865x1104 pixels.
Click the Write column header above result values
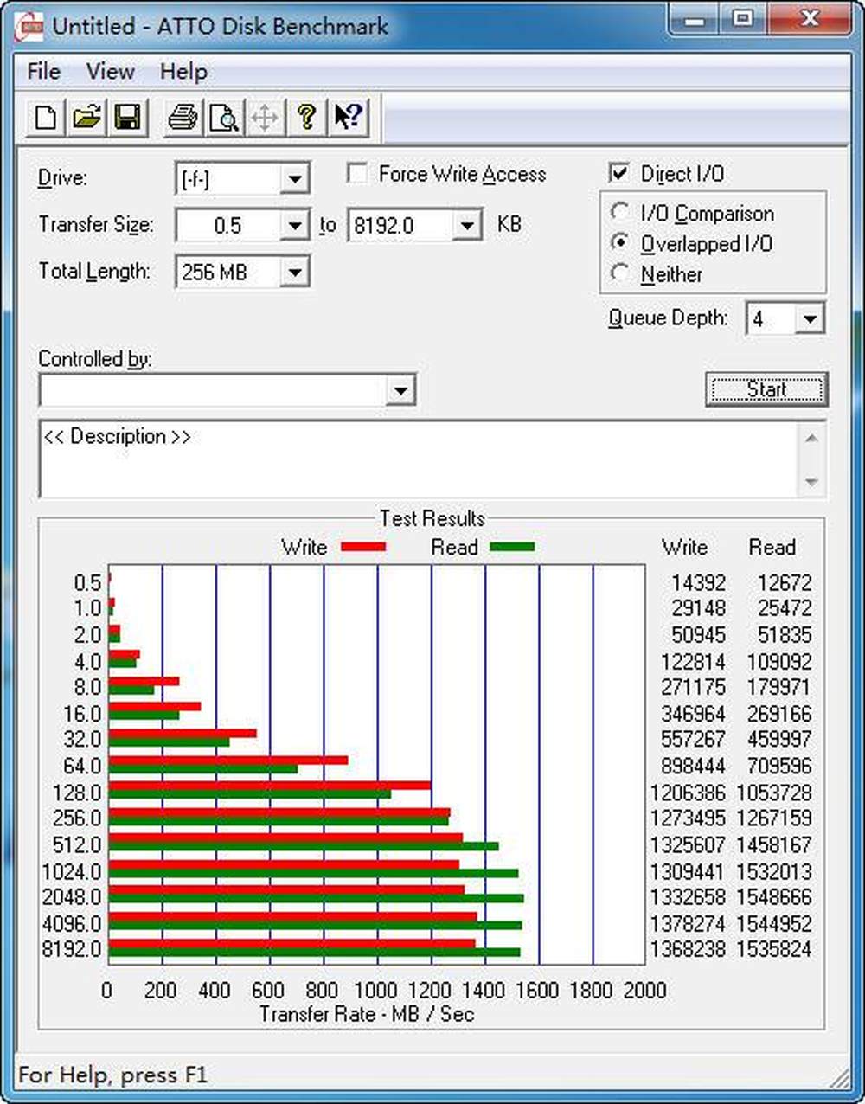684,547
